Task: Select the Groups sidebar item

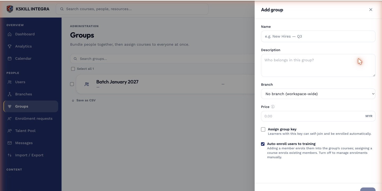Action: 31,106
